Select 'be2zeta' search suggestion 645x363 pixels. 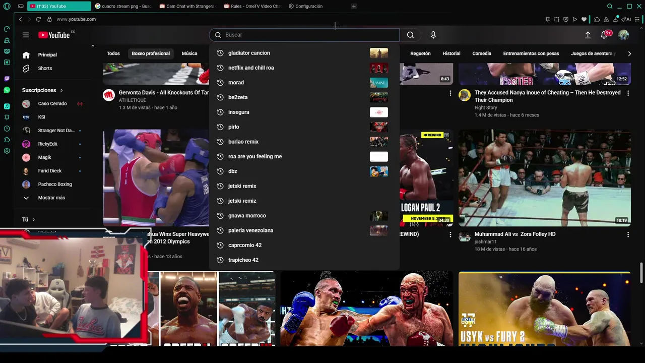click(304, 97)
